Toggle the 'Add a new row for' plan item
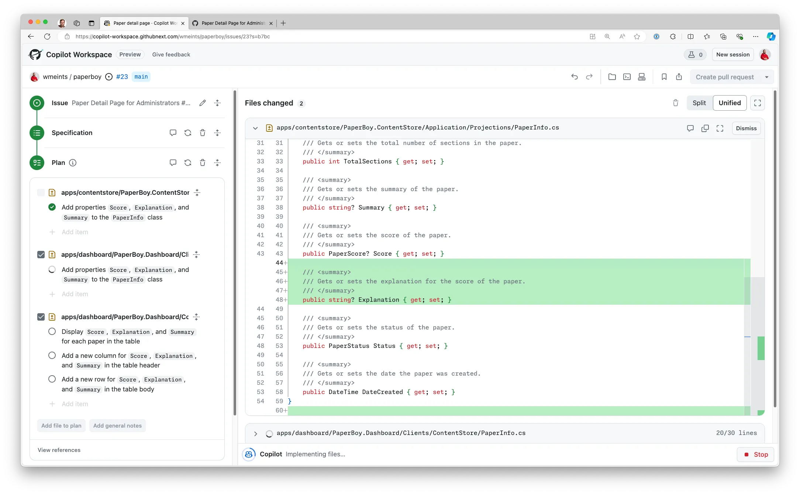 tap(52, 379)
